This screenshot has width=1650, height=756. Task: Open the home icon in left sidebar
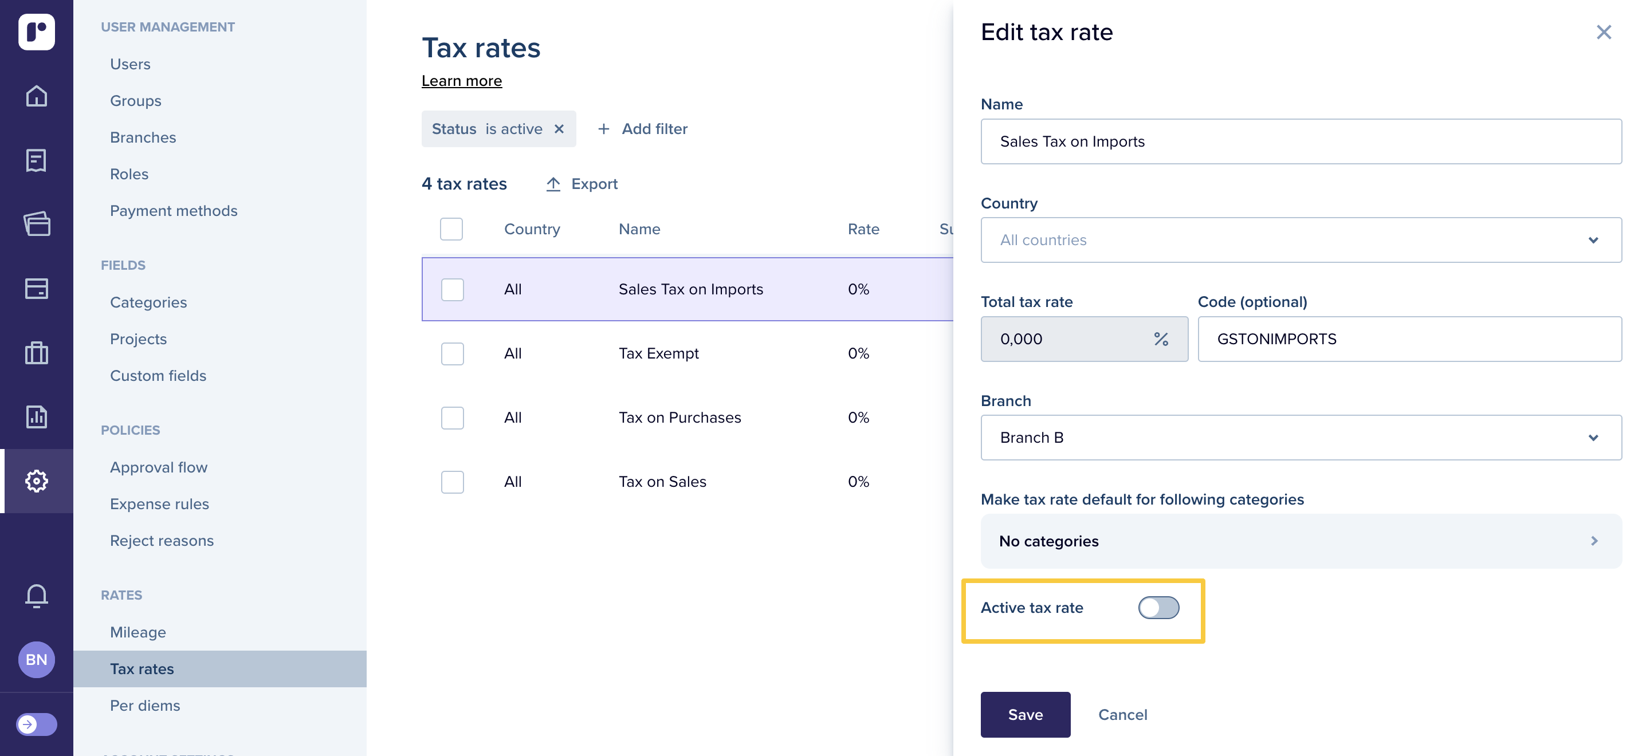[x=37, y=96]
